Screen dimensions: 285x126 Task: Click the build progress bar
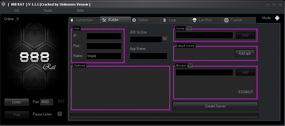point(164,116)
